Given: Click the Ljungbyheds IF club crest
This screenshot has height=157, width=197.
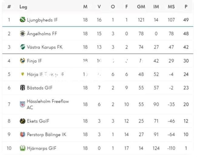Looking at the screenshot, I should click(22, 20).
